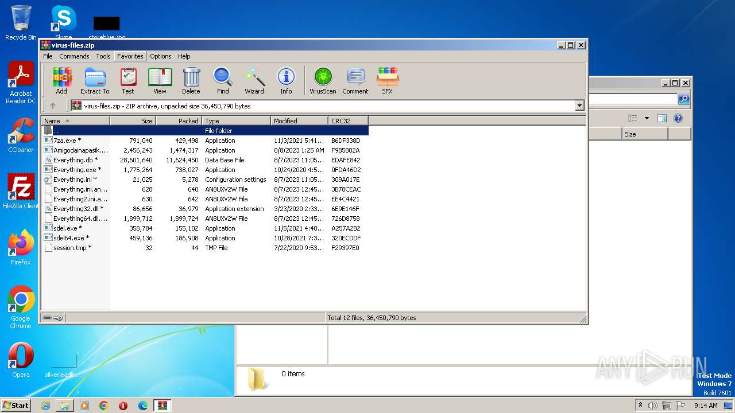Launch the Wizard wand tool
Image resolution: width=735 pixels, height=413 pixels.
(254, 81)
